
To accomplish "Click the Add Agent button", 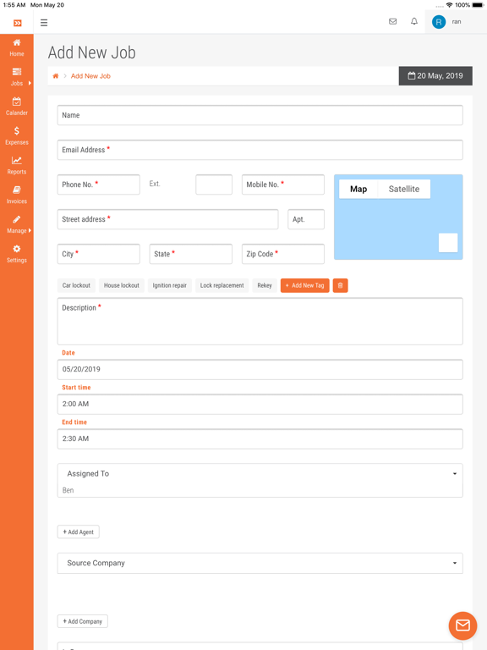I will pyautogui.click(x=79, y=532).
